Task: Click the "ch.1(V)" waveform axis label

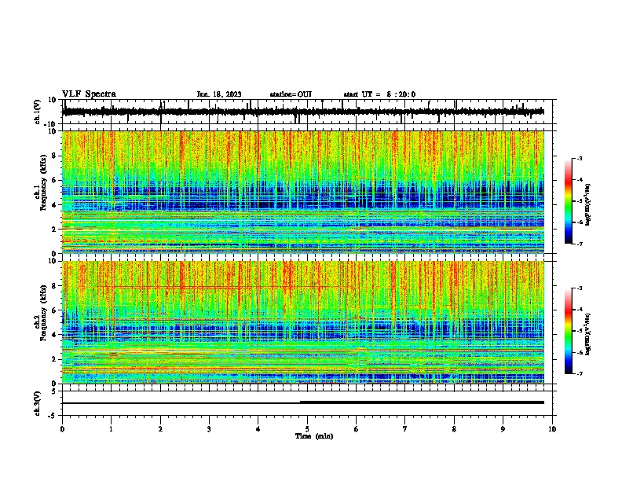Action: click(38, 112)
